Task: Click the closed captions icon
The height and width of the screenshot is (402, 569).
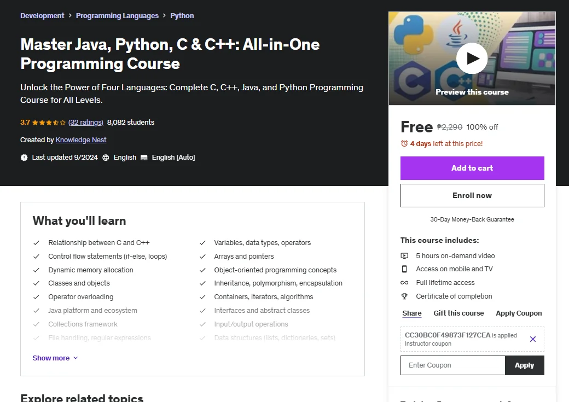Action: point(144,158)
